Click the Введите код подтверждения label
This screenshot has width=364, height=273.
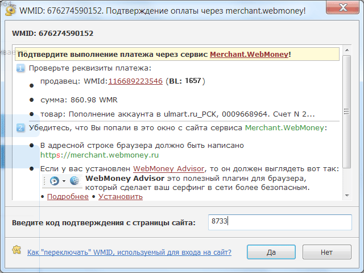coord(104,223)
